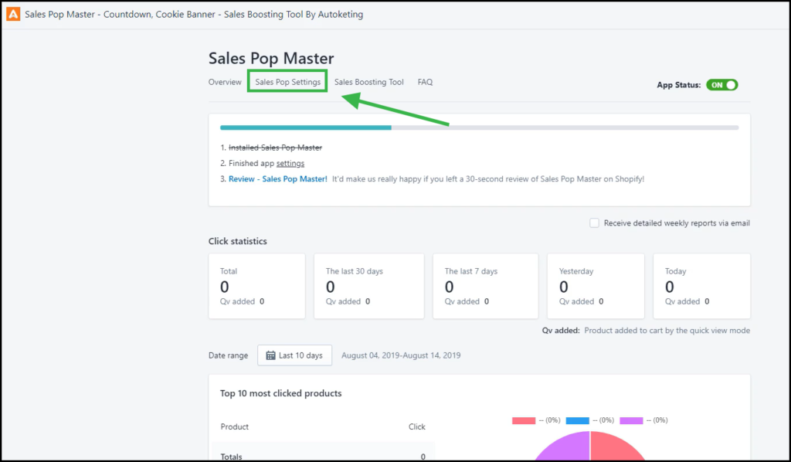The image size is (791, 462).
Task: Open the Last 10 days date range dropdown
Action: [294, 355]
